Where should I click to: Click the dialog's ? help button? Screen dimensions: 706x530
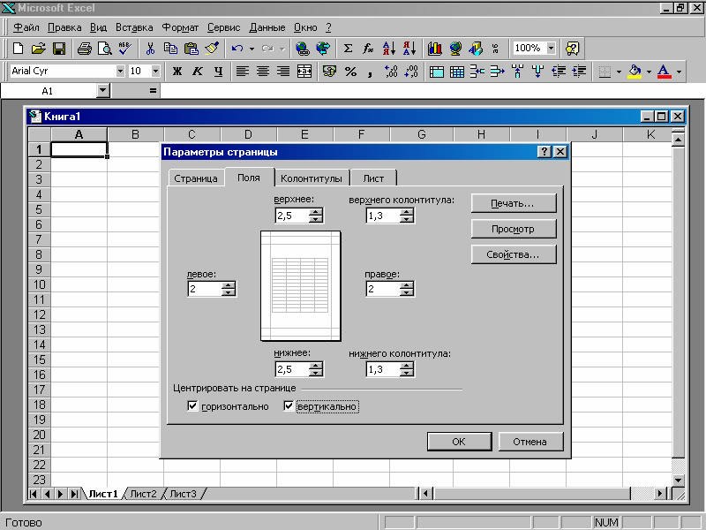click(x=545, y=152)
